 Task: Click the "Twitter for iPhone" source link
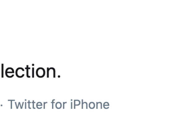point(59,104)
